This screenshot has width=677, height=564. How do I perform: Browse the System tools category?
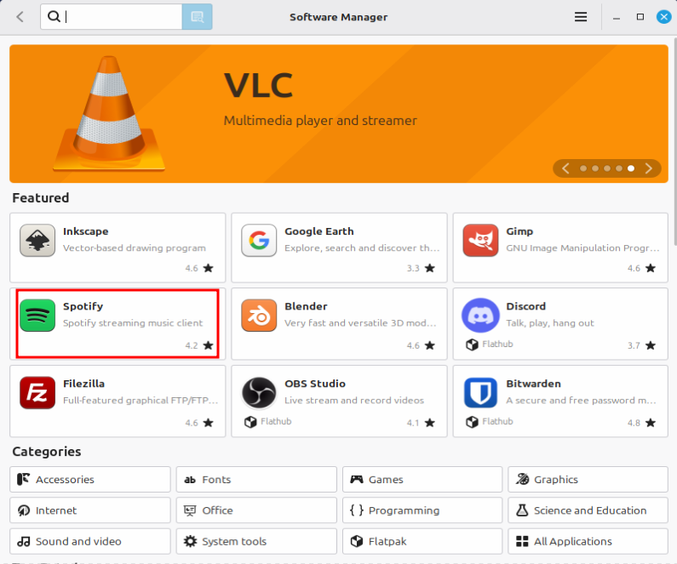tap(256, 542)
